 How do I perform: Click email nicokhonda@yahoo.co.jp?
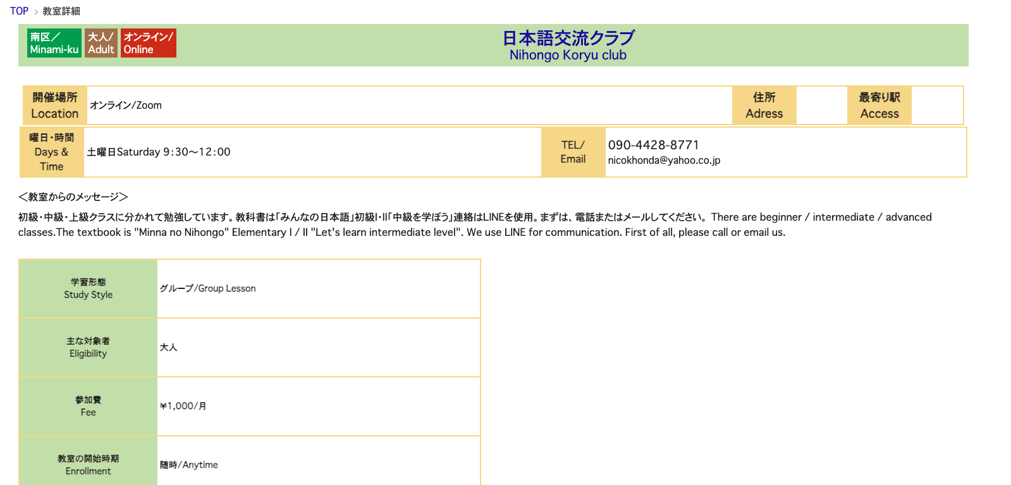pos(664,161)
